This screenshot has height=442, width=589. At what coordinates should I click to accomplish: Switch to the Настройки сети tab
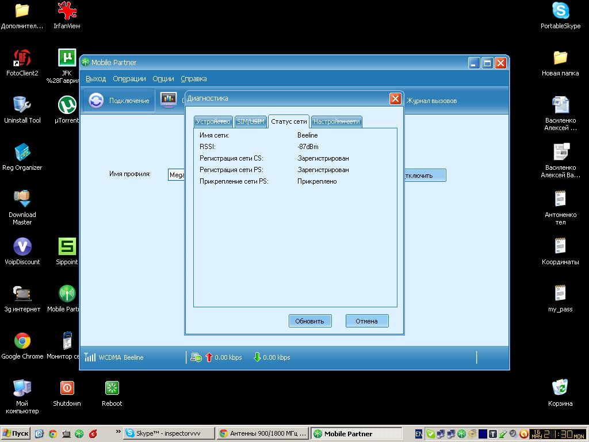click(336, 121)
